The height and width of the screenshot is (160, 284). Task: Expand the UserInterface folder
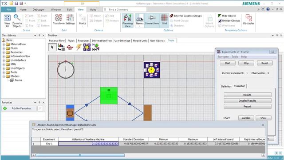(x=4, y=60)
